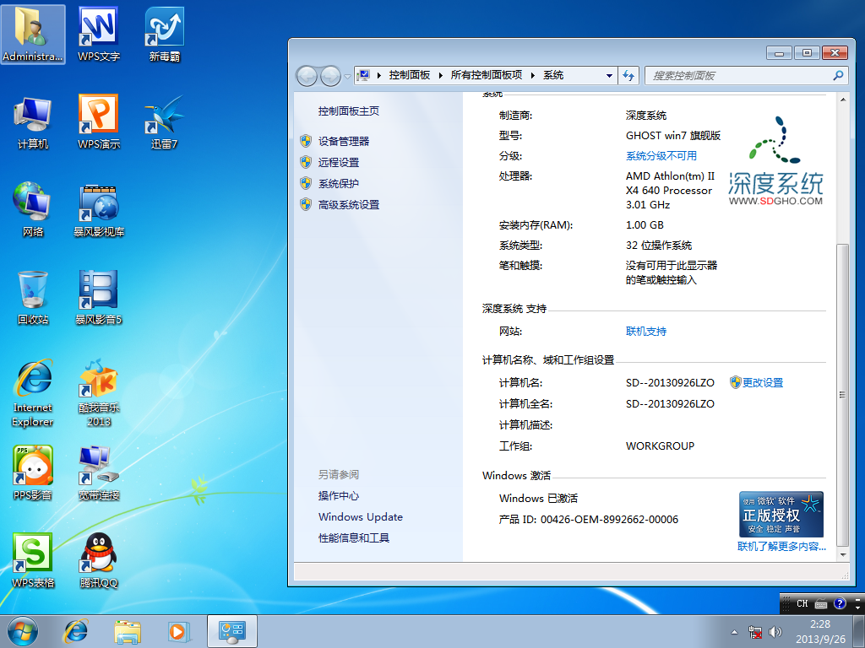Open the 联机支持 website link
The image size is (865, 648).
646,331
